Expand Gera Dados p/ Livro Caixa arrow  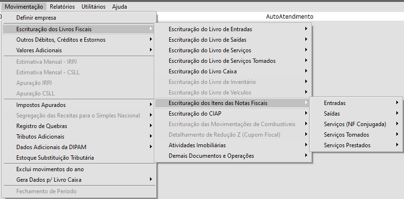tap(151, 179)
